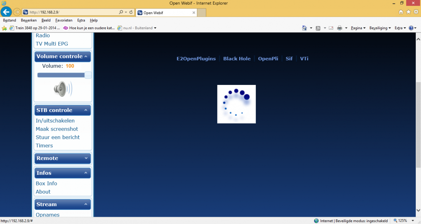The image size is (421, 224).
Task: Open Box Info
Action: coord(46,183)
